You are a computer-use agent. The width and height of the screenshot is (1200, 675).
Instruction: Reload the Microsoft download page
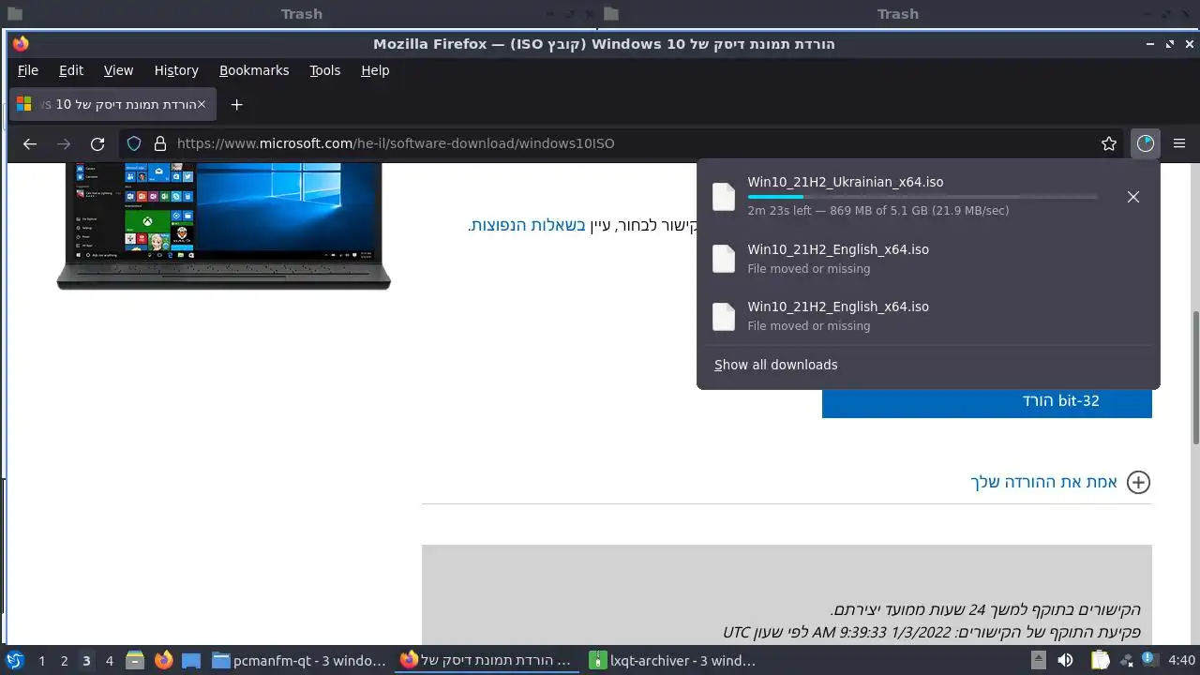tap(97, 143)
